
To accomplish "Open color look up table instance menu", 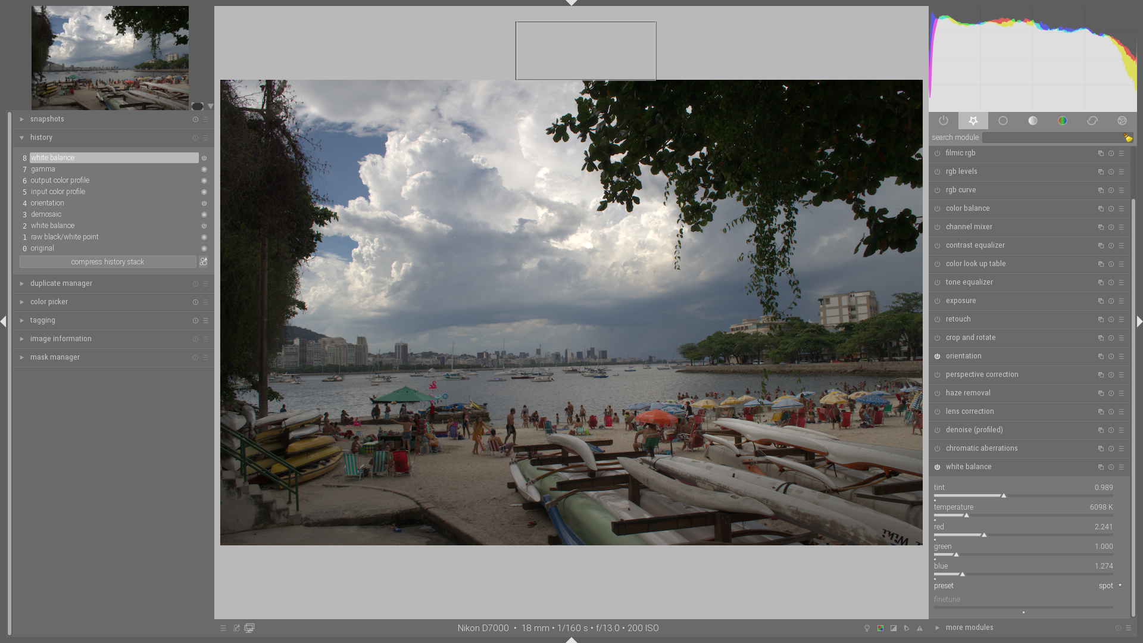I will (x=1101, y=264).
